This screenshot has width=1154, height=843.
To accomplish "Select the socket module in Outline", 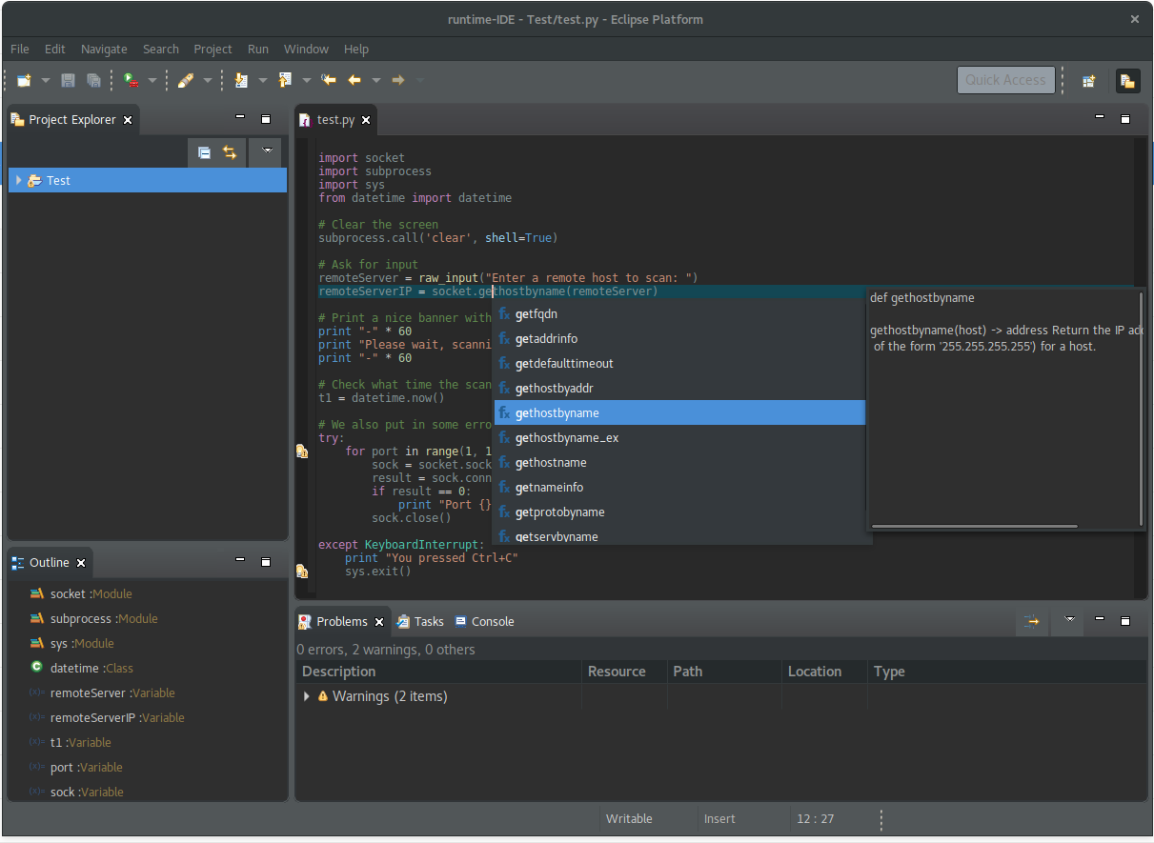I will [81, 593].
